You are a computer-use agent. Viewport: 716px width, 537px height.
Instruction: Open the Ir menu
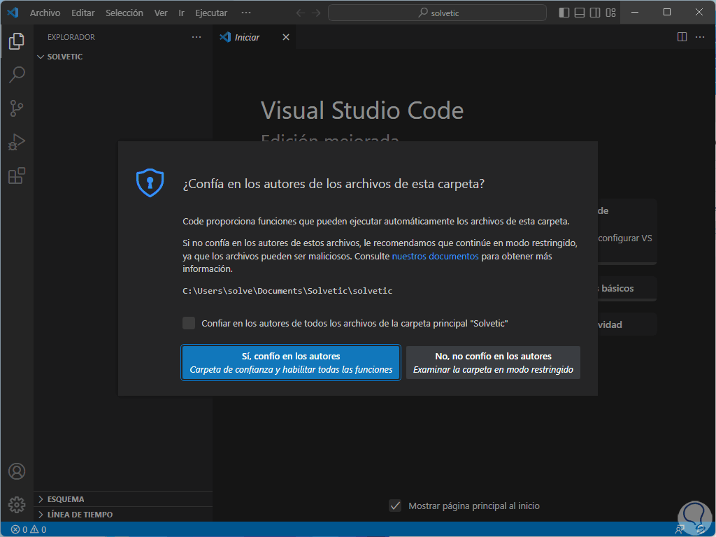point(181,13)
